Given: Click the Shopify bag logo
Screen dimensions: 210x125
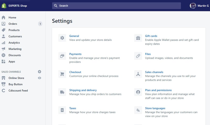Looking at the screenshot, I should [x=4, y=6].
